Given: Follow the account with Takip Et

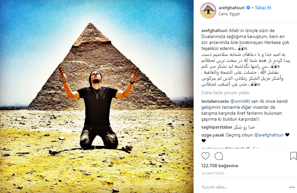Looking at the screenshot, I should 263,8.
